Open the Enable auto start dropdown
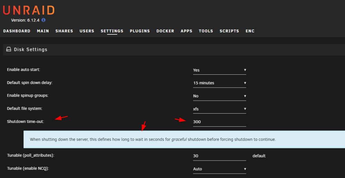Screen dimensions: 345x178 click(219, 70)
